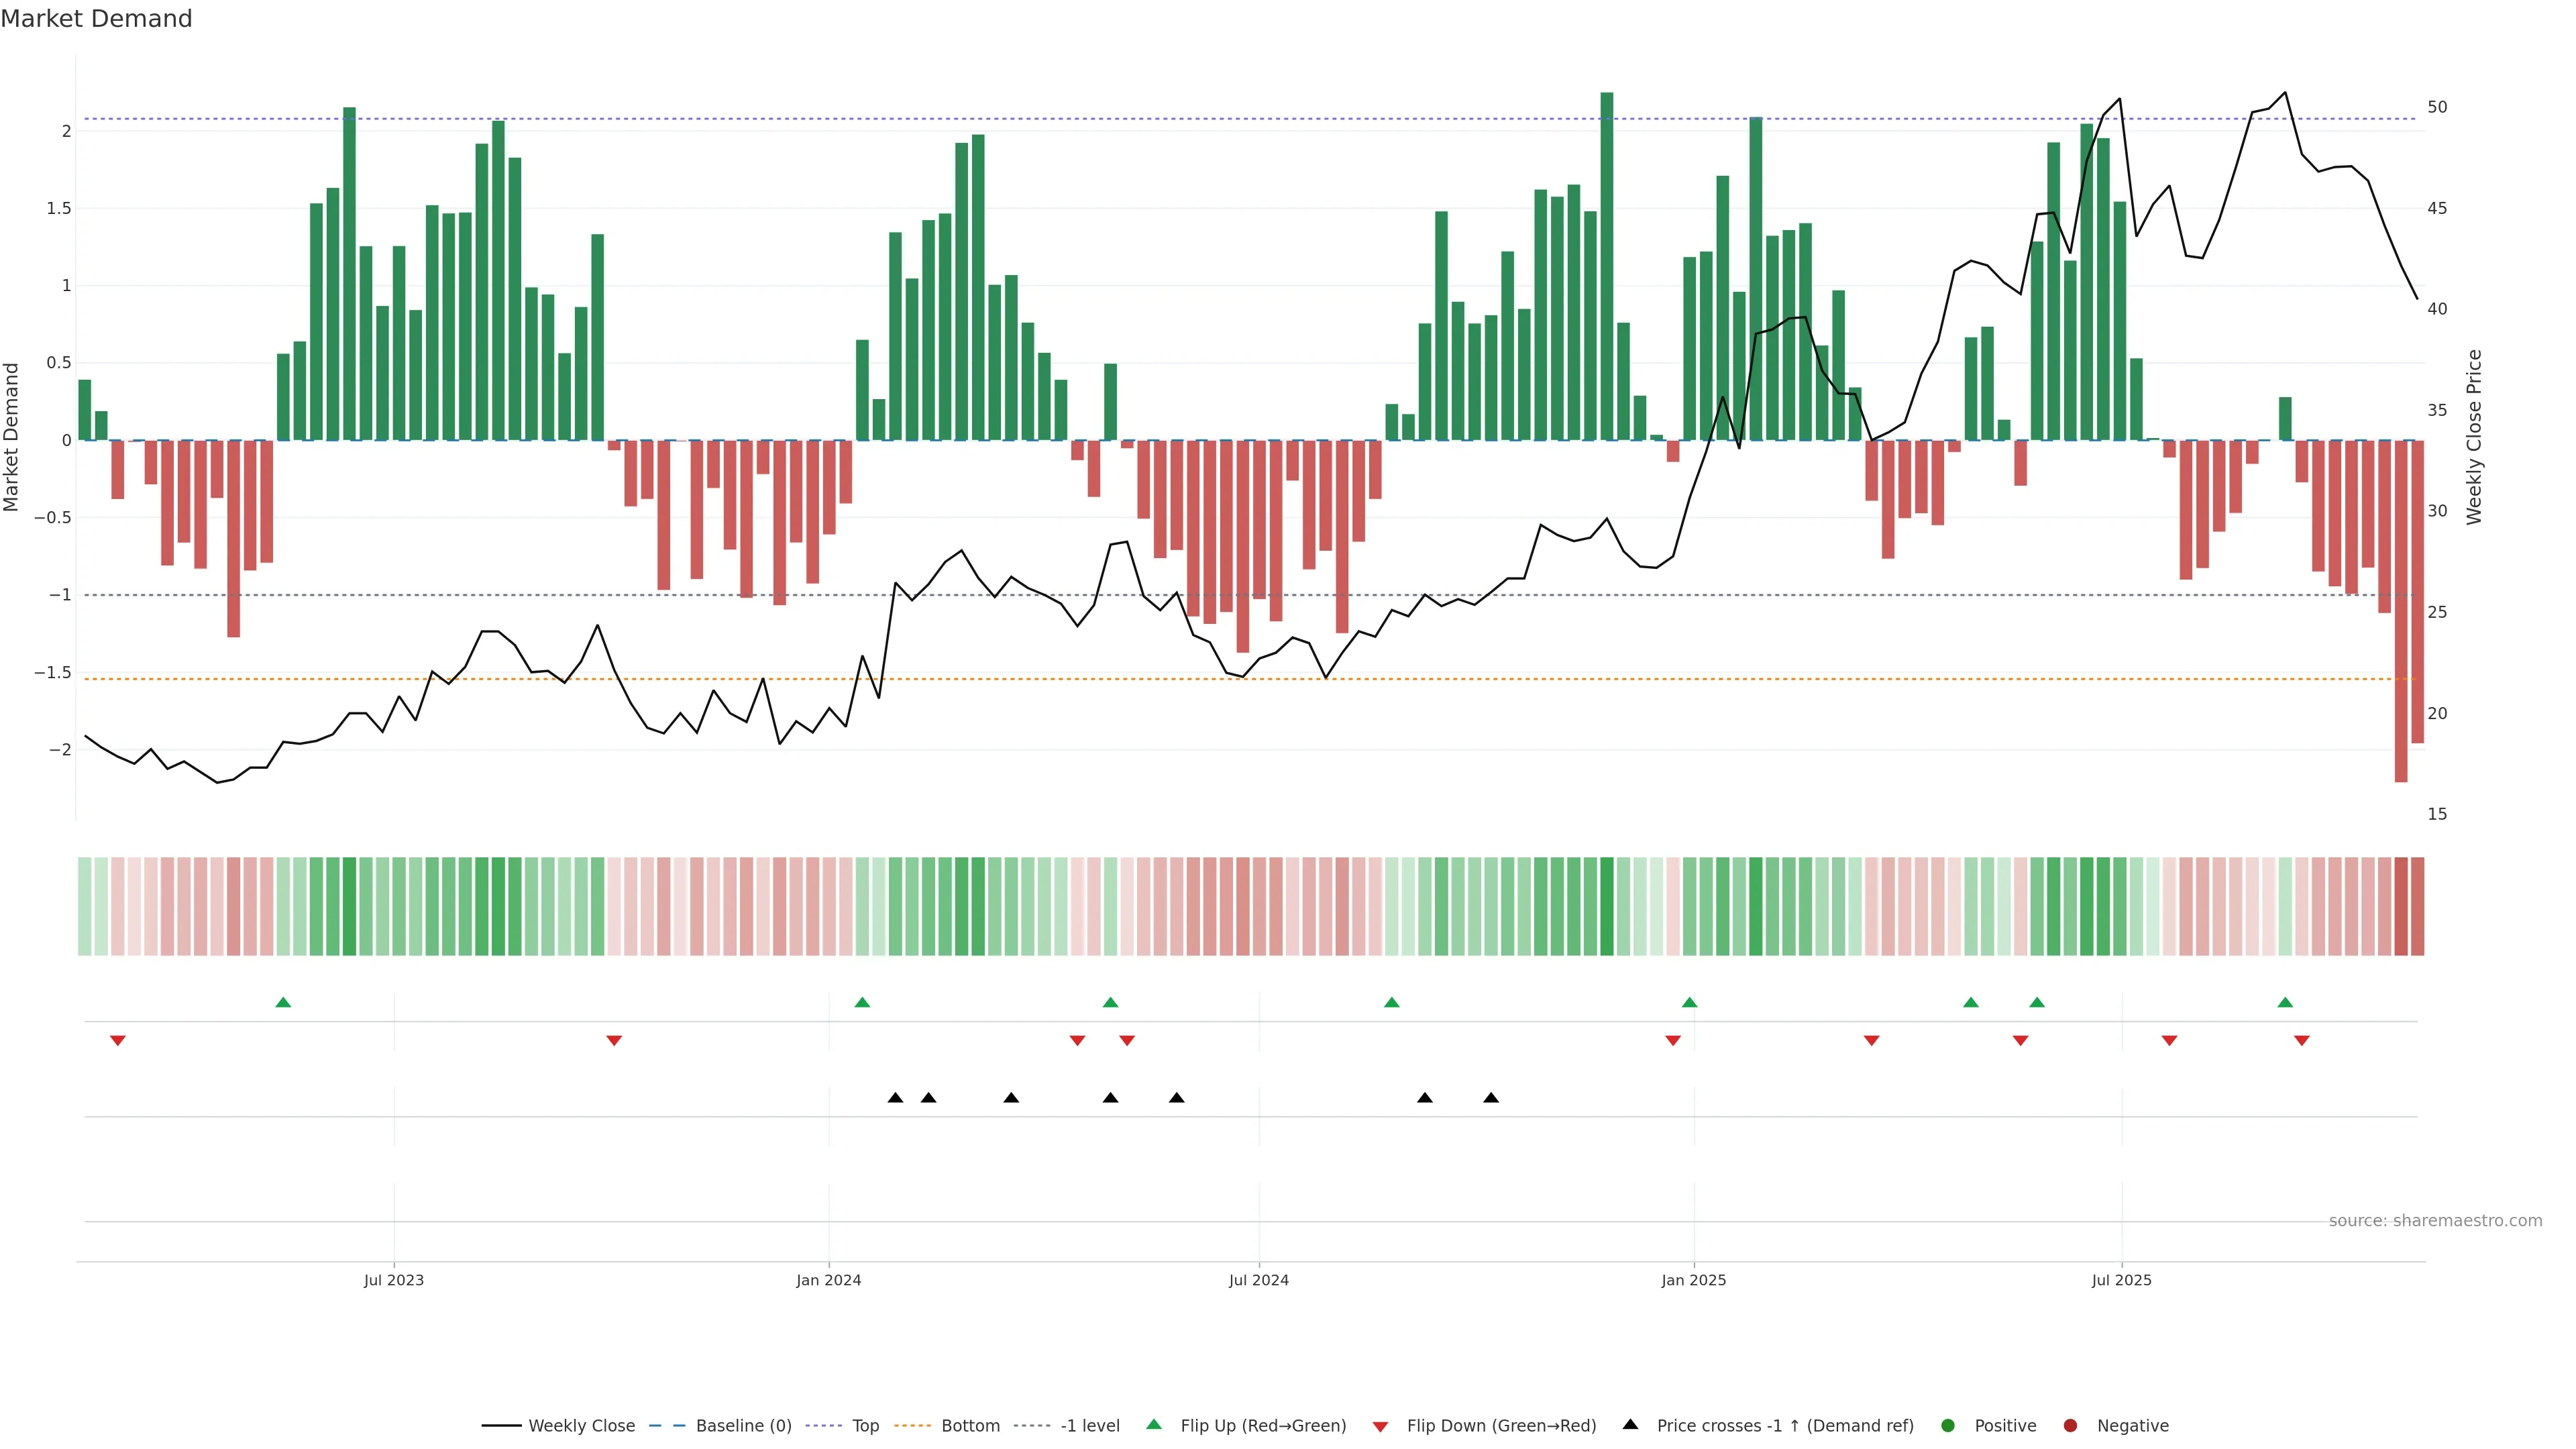
Task: Click the red Flip Down legend triangle
Action: pyautogui.click(x=1380, y=1427)
